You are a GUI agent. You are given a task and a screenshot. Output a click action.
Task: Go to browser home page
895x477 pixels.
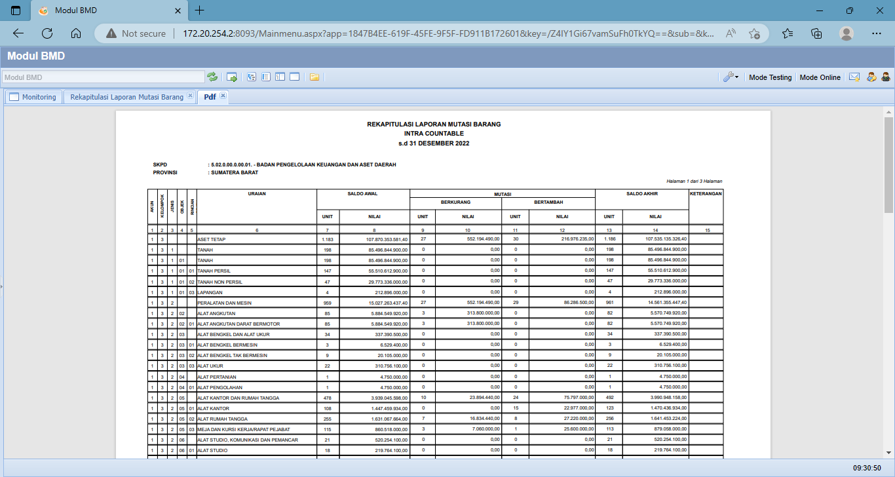[76, 33]
